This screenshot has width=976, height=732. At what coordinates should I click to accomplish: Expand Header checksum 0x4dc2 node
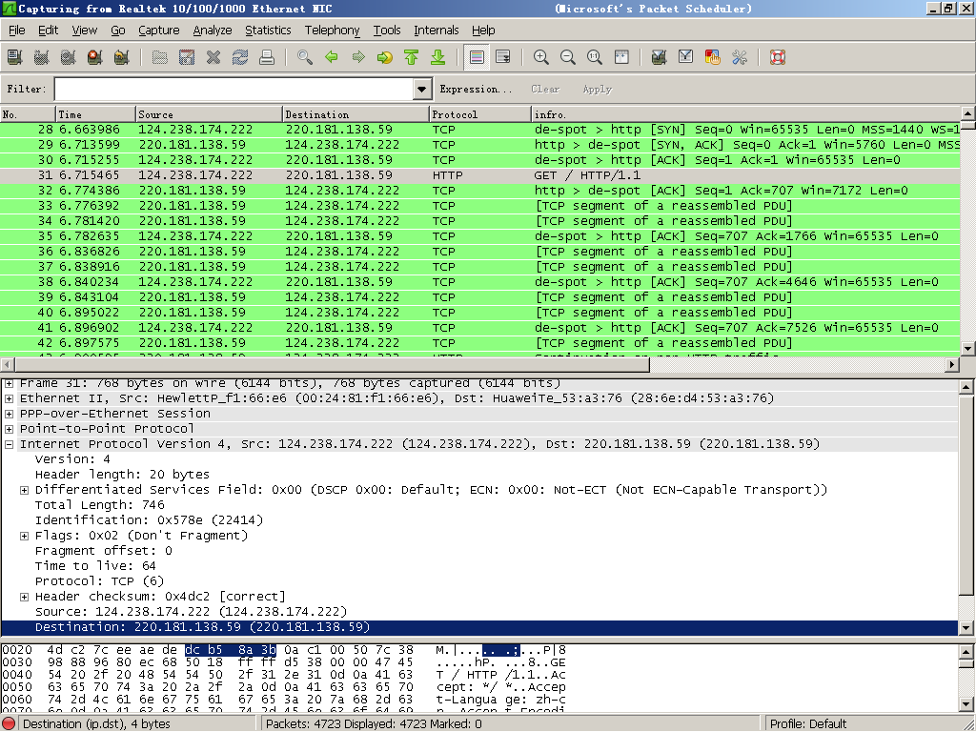(x=24, y=597)
